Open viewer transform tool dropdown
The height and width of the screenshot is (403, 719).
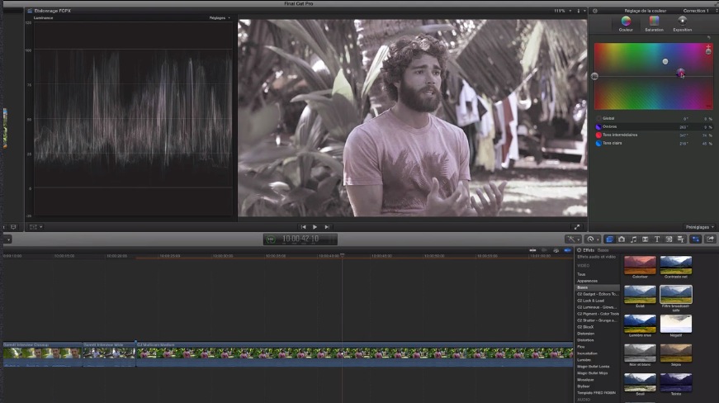(35, 227)
